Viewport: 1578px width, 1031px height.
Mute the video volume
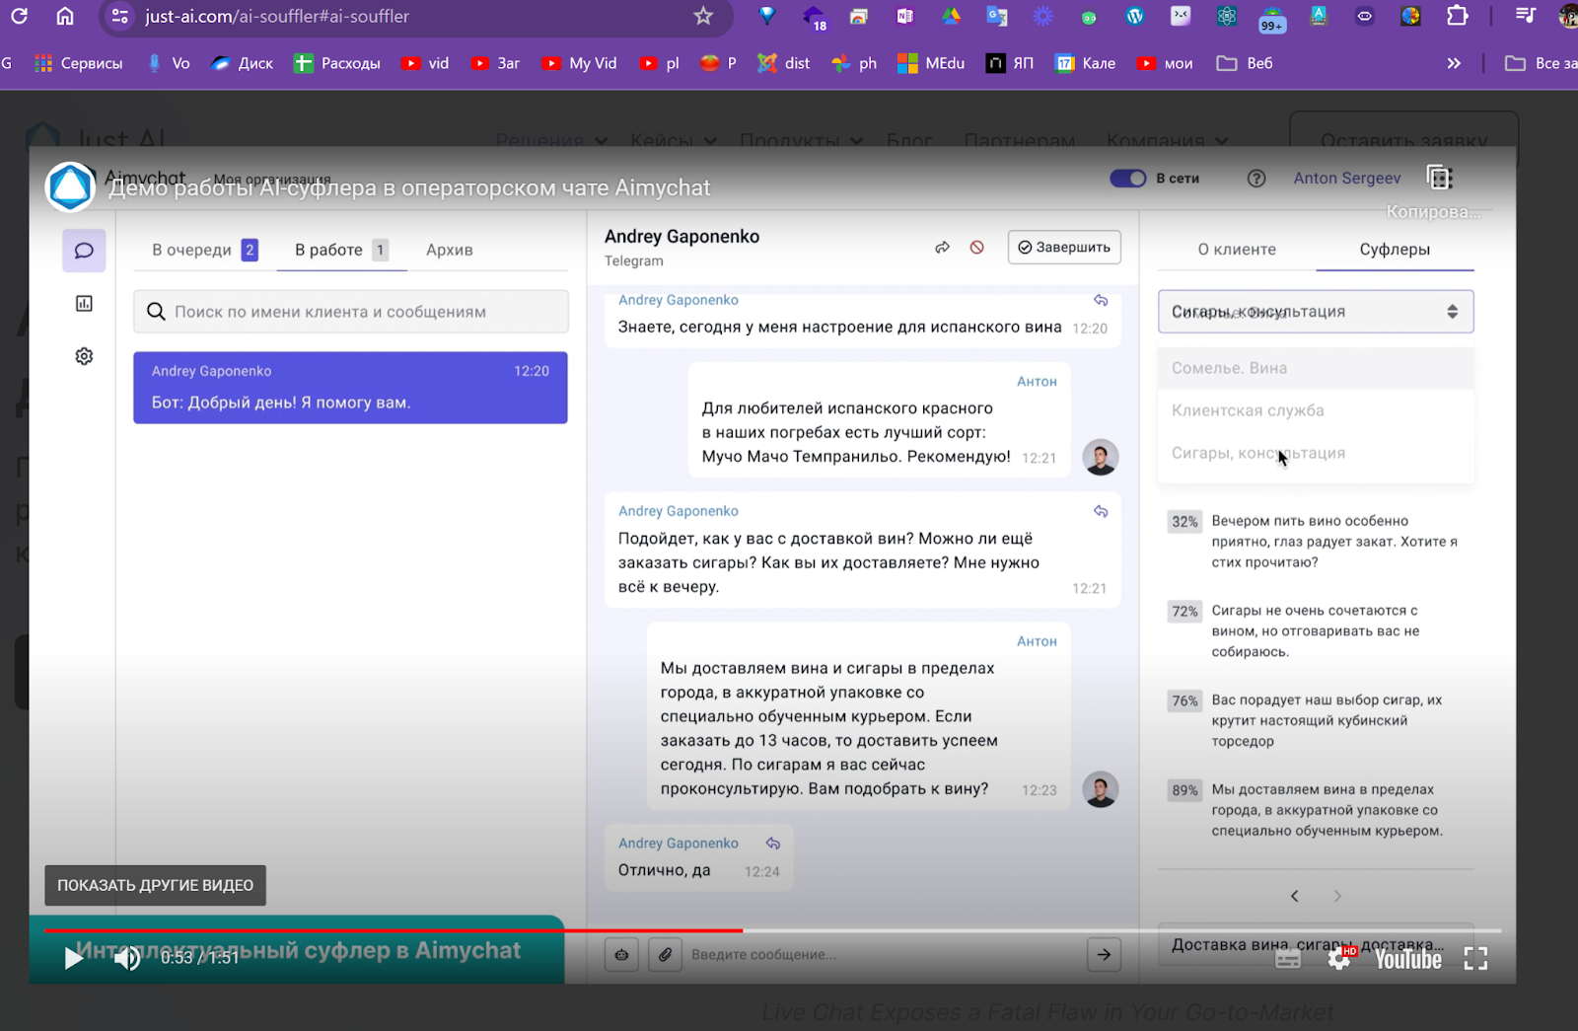(126, 958)
